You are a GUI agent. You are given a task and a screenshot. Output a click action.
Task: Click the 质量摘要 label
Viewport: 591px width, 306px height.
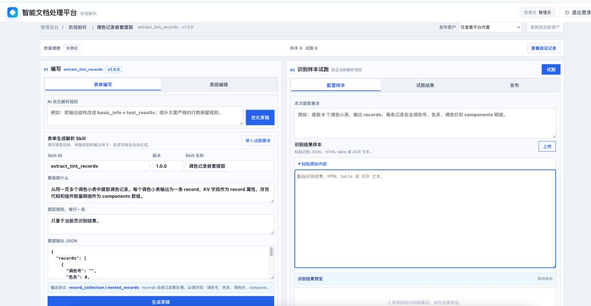tap(51, 48)
